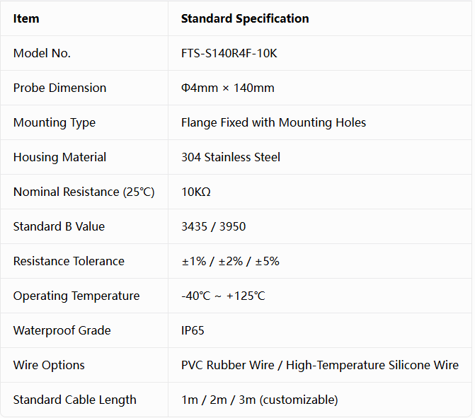Screen dimensions: 475x418
Task: Click the Housing Material label
Action: pyautogui.click(x=59, y=158)
